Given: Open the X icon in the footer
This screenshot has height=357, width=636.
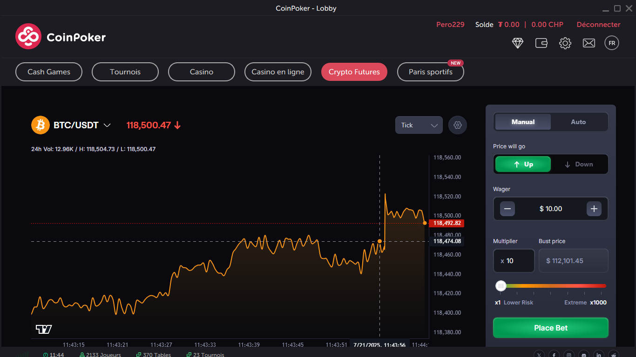Looking at the screenshot, I should pyautogui.click(x=539, y=354).
